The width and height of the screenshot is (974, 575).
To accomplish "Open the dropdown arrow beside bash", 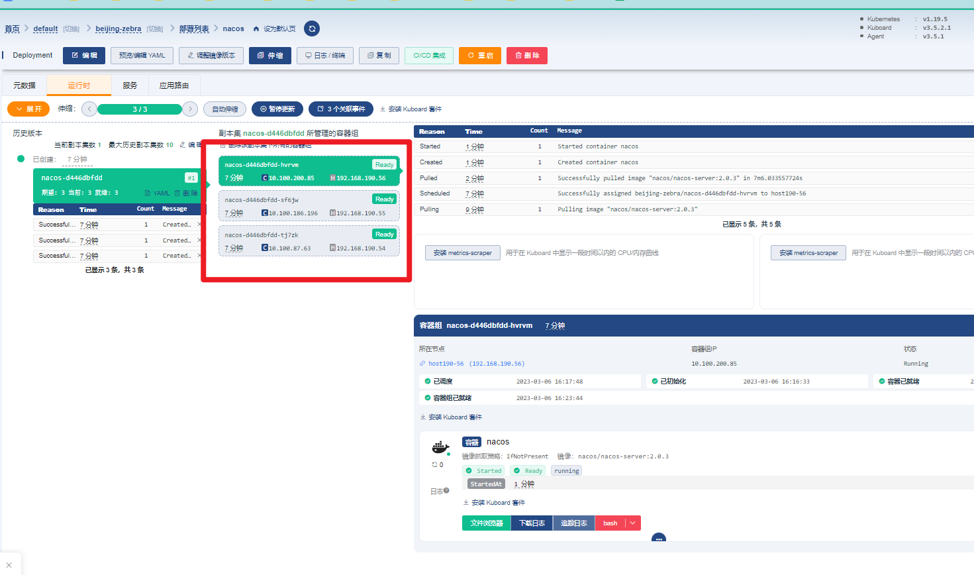I will pos(633,523).
